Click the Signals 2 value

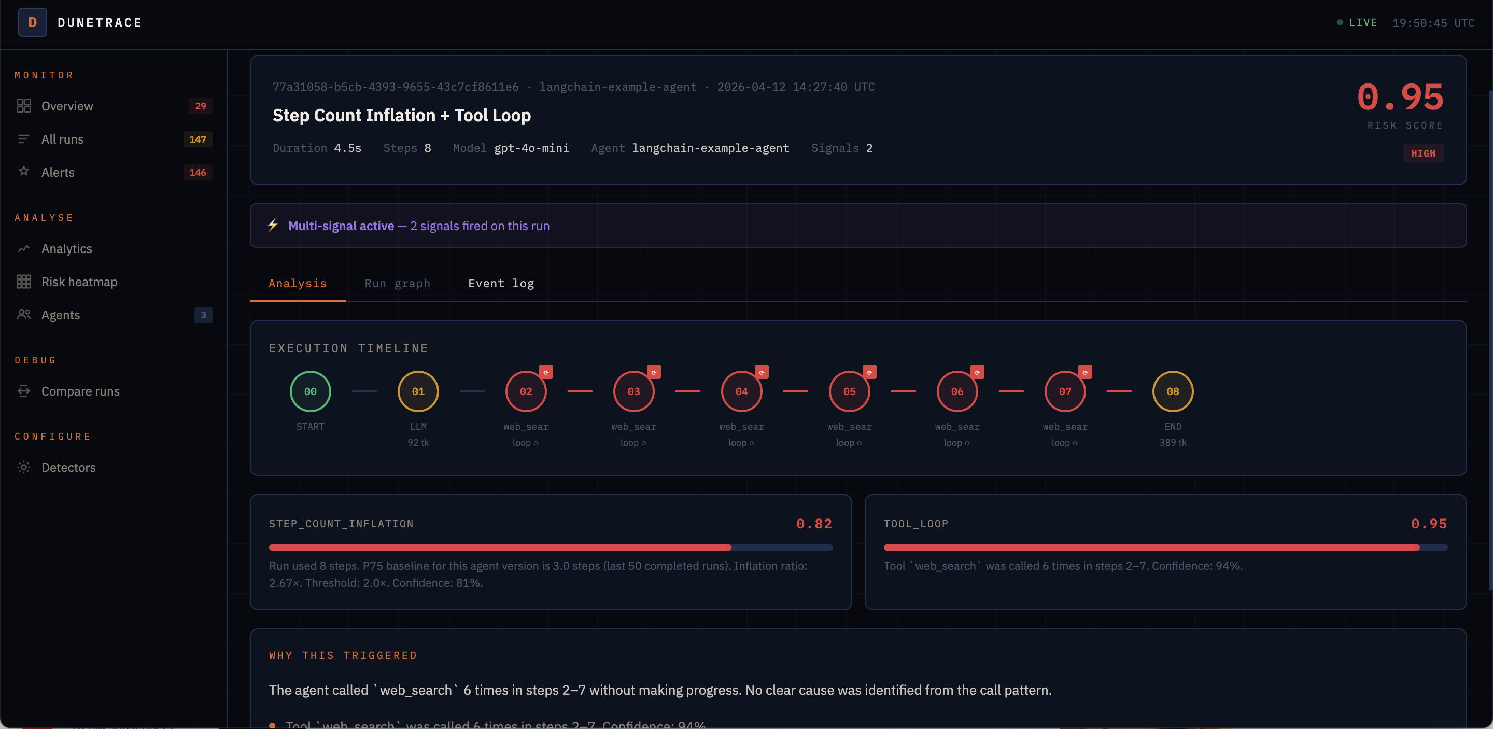point(869,148)
